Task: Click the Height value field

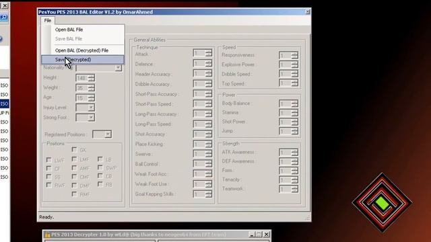Action: 82,78
